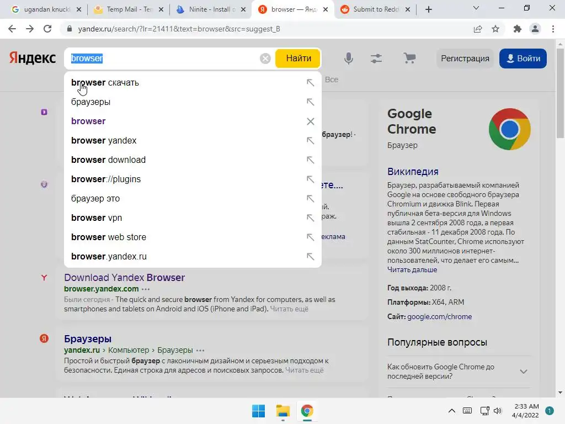Click the Chrome address bar URL
This screenshot has width=565, height=424.
tap(179, 29)
